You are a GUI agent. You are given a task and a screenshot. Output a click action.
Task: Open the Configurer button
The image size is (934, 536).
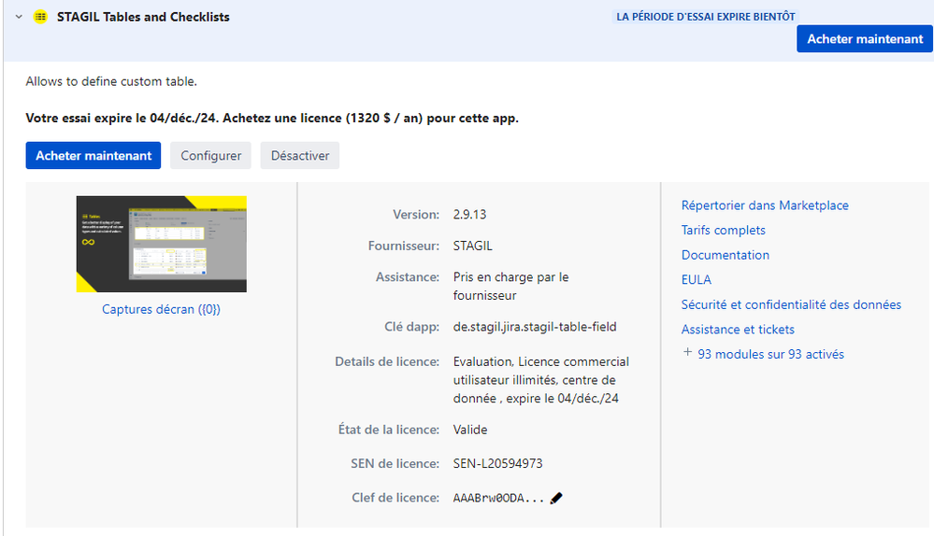click(x=211, y=155)
